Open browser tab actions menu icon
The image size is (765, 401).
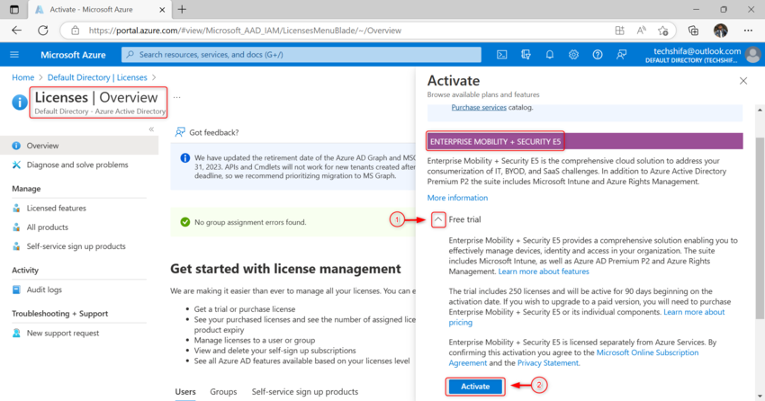click(x=14, y=9)
